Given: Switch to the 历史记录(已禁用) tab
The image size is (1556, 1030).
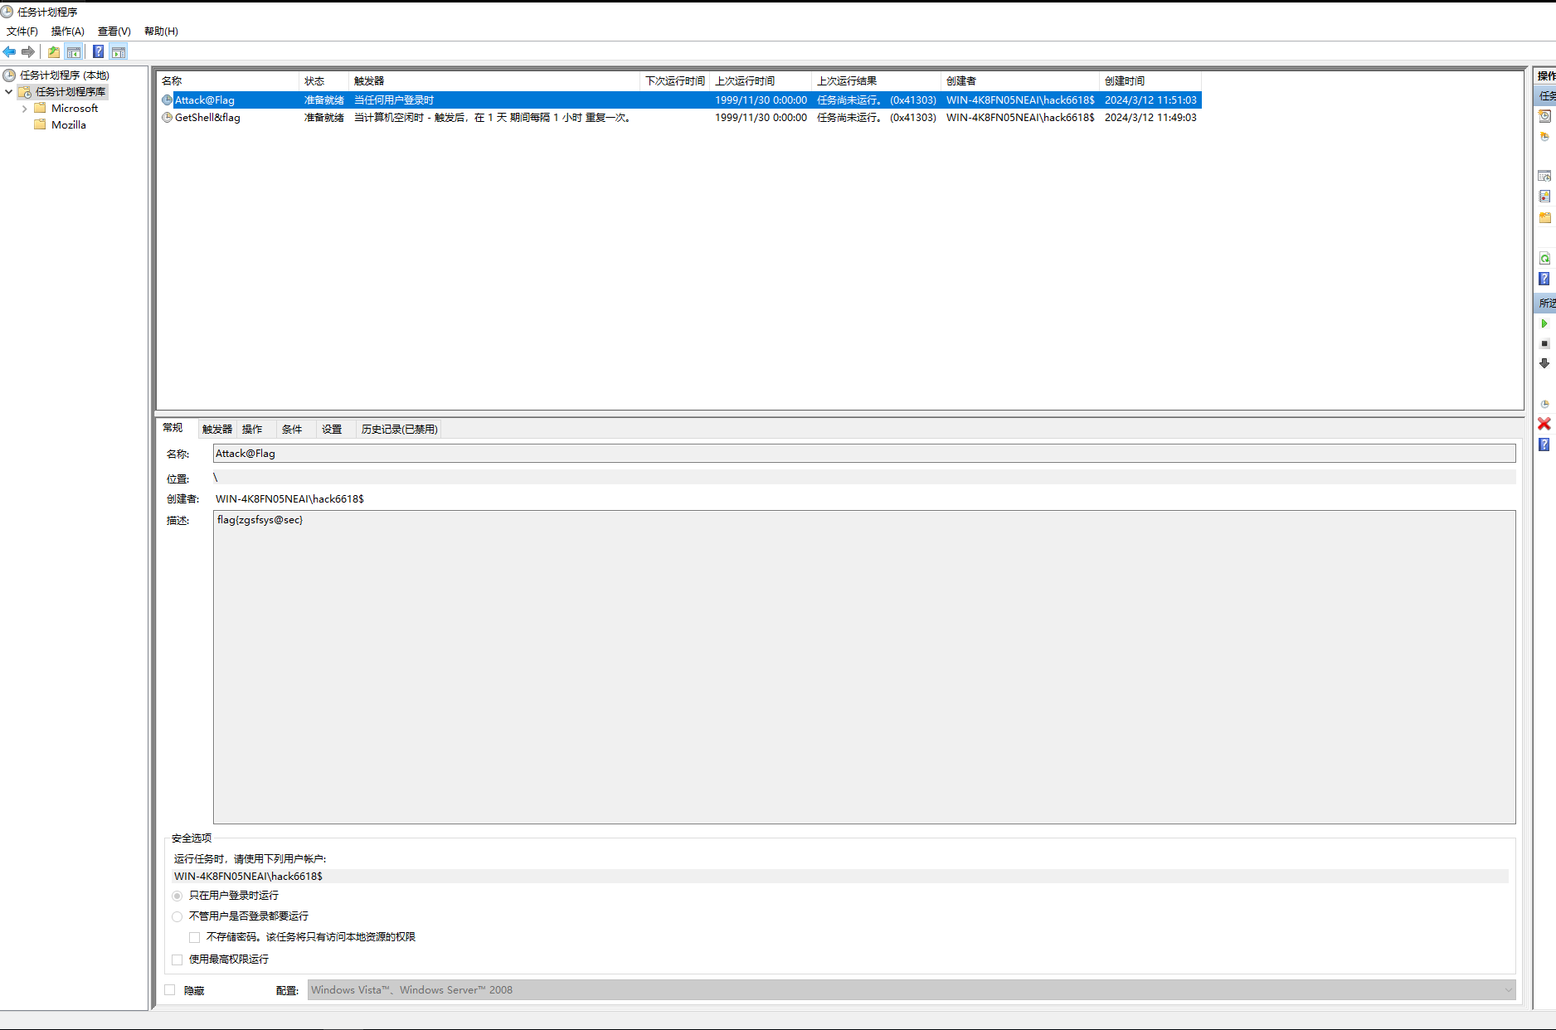Looking at the screenshot, I should coord(399,430).
